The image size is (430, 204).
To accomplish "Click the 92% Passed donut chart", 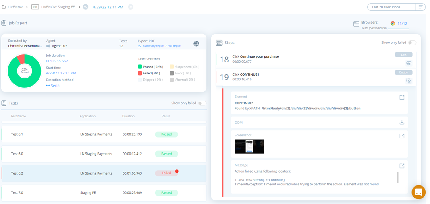I will [x=25, y=71].
